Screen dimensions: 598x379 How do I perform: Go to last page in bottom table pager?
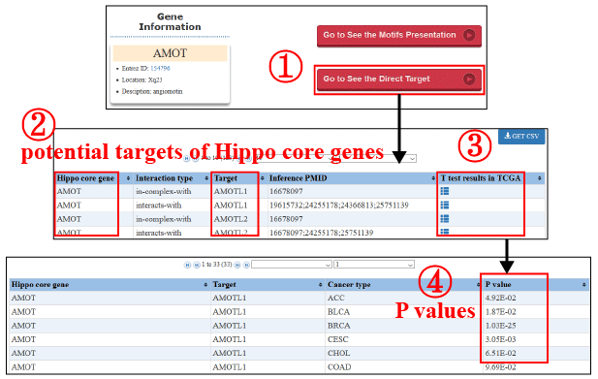[x=246, y=265]
